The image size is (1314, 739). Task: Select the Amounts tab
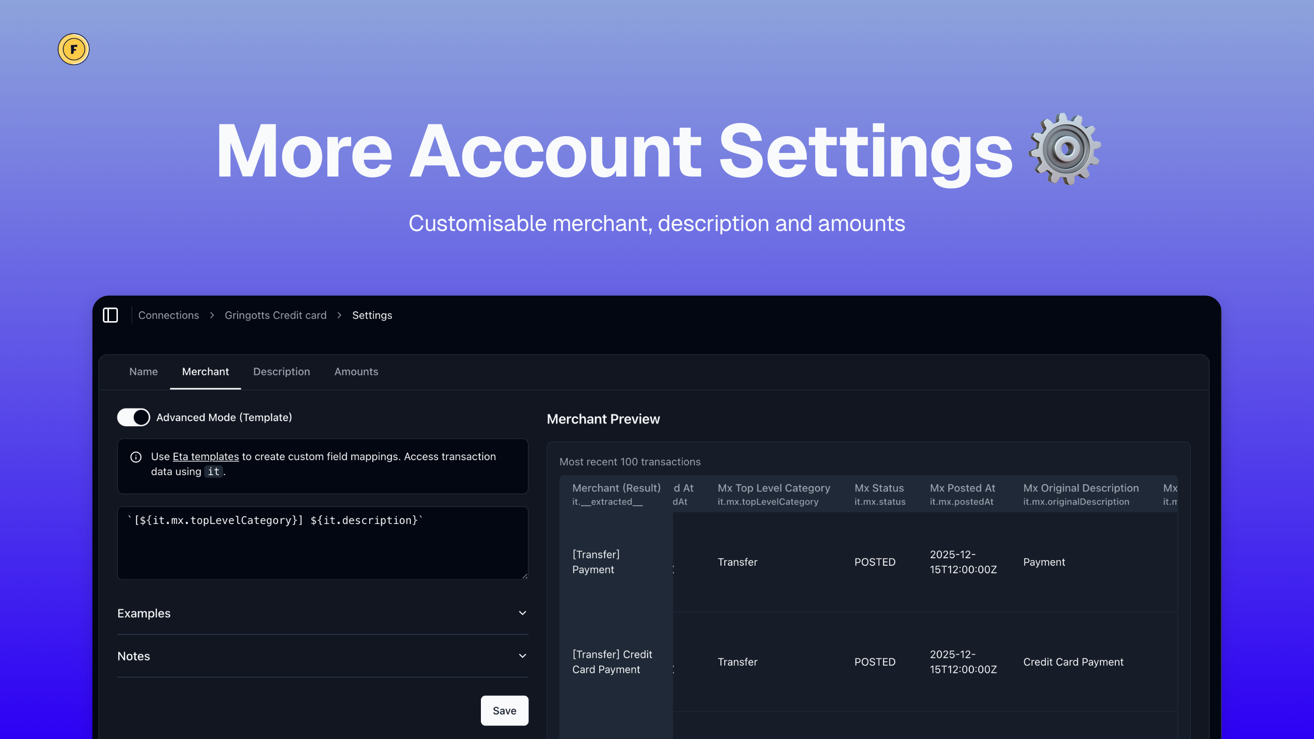coord(356,371)
